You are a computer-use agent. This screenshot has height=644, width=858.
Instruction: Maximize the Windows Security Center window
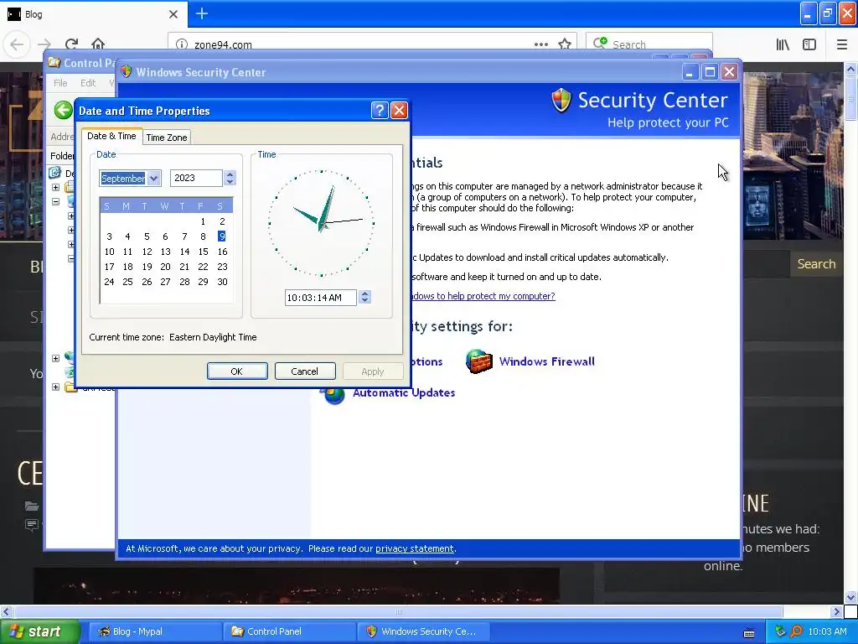[710, 72]
